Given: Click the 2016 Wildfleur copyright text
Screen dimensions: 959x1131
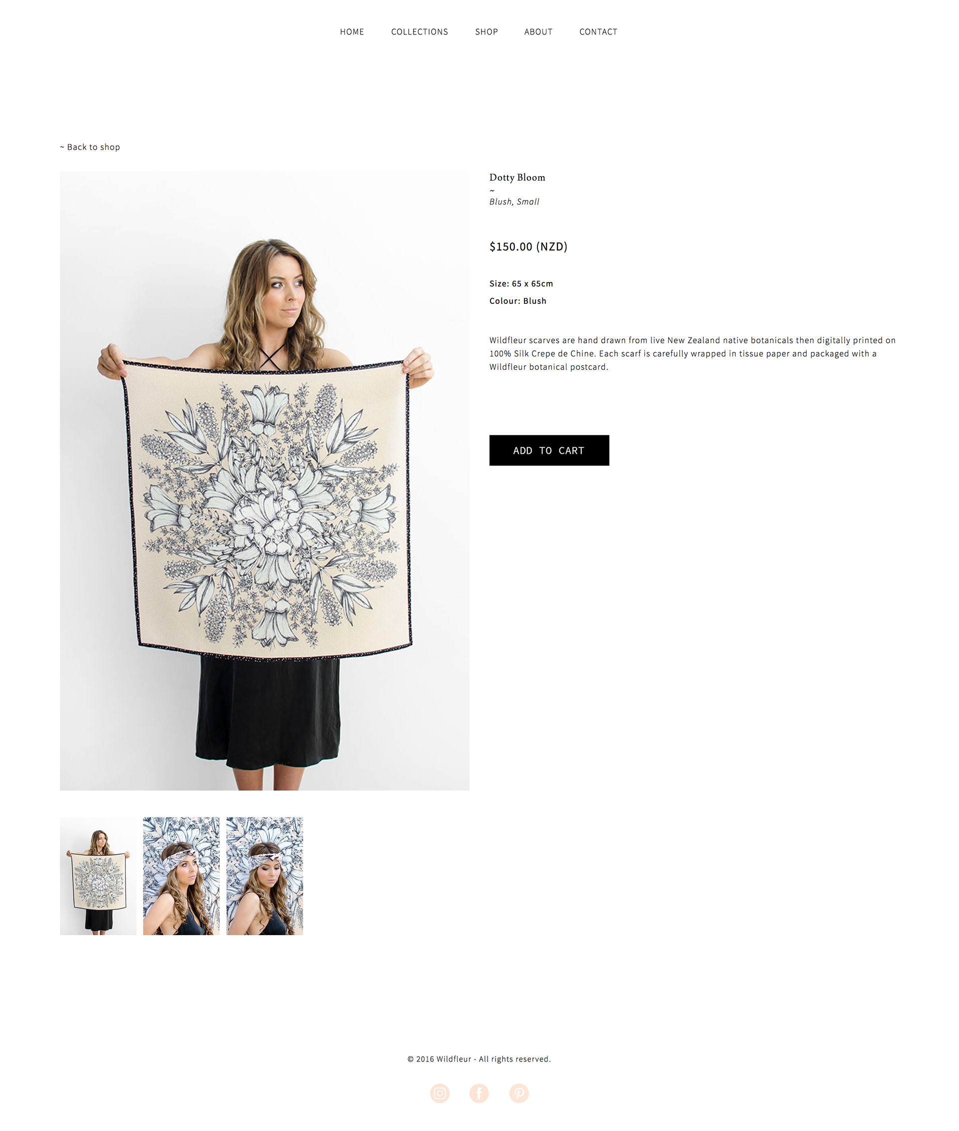Looking at the screenshot, I should (479, 1059).
